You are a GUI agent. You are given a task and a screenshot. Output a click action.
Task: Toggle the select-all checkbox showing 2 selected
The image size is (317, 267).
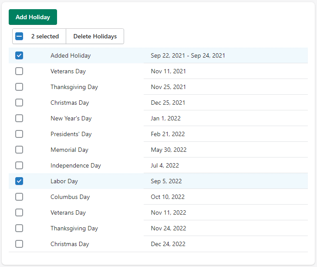19,37
